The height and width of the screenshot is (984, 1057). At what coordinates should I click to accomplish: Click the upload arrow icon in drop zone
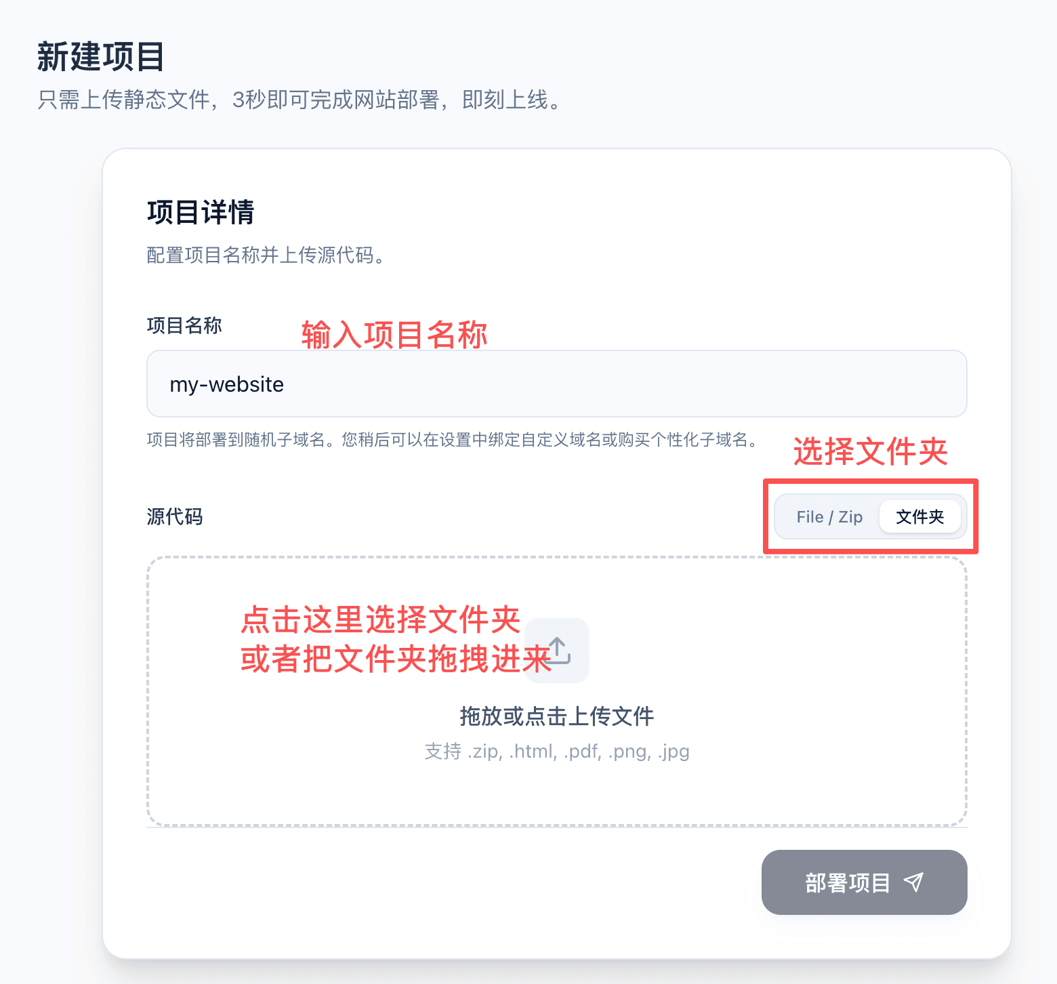point(558,651)
